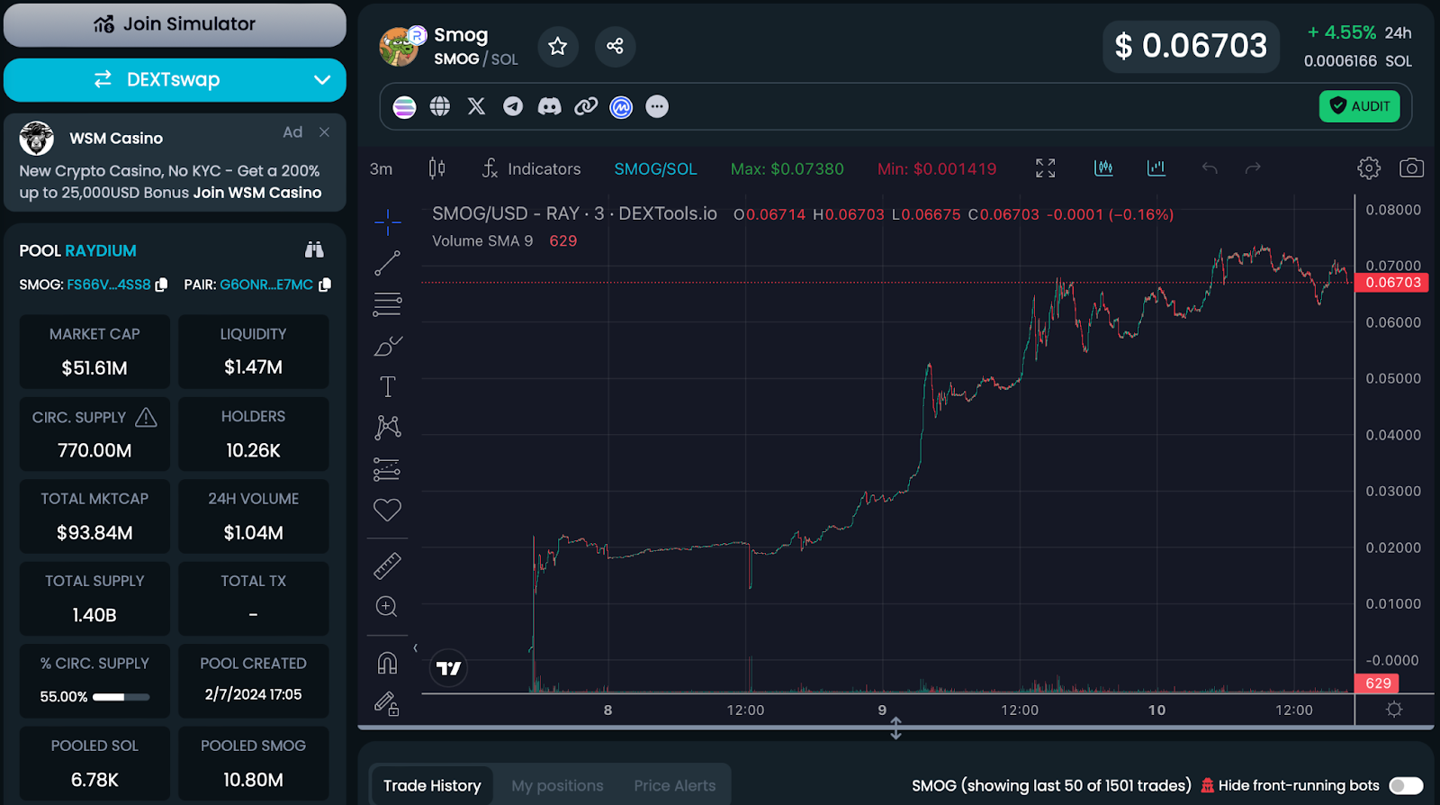Click the Join Simulator button
Image resolution: width=1440 pixels, height=805 pixels.
coord(175,24)
